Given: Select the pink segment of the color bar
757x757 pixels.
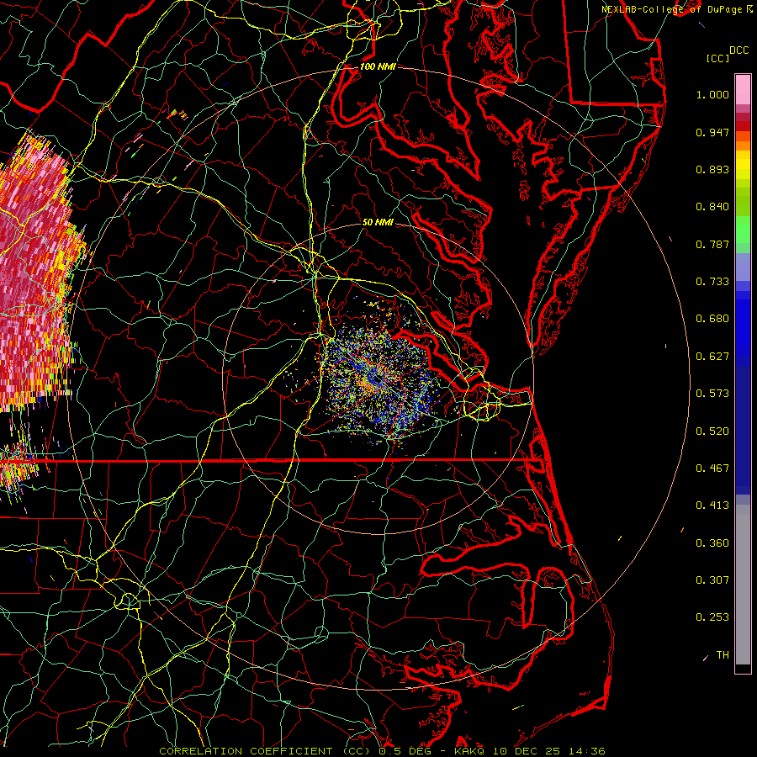Looking at the screenshot, I should pos(743,90).
